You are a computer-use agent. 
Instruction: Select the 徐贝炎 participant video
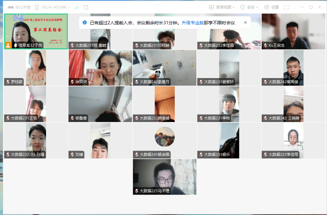[x=100, y=67]
